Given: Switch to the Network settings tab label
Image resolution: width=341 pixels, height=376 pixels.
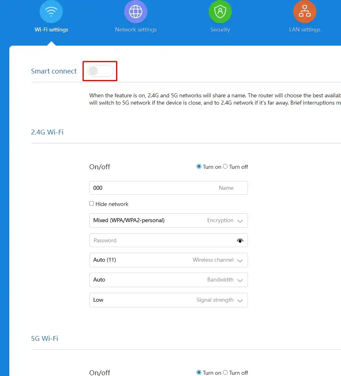Looking at the screenshot, I should (136, 29).
